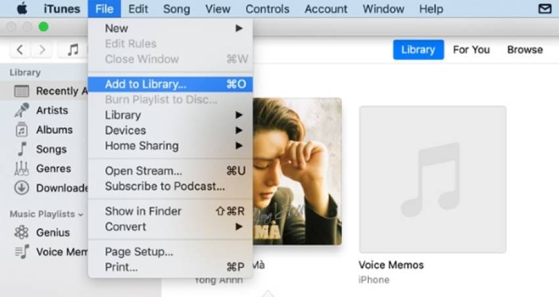
Task: Select Artists in the sidebar
Action: [52, 110]
